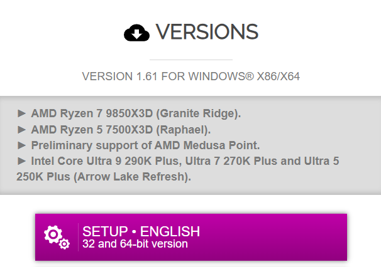Select the VERSIONS heading text

[x=207, y=32]
